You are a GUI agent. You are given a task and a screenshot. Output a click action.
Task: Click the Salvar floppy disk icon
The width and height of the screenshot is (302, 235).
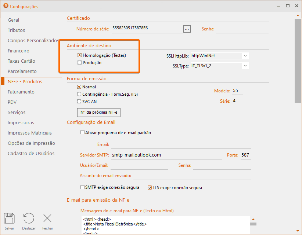[x=9, y=219]
